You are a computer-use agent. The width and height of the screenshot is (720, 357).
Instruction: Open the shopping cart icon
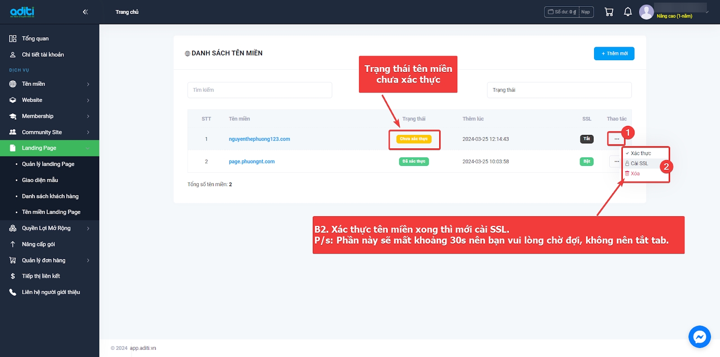[x=609, y=12]
